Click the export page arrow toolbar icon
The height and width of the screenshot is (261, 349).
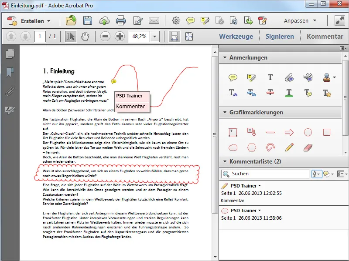pyautogui.click(x=248, y=20)
